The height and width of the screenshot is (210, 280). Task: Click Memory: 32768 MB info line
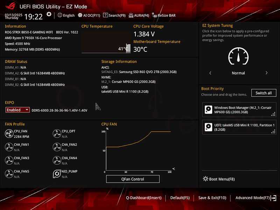[x=32, y=49]
